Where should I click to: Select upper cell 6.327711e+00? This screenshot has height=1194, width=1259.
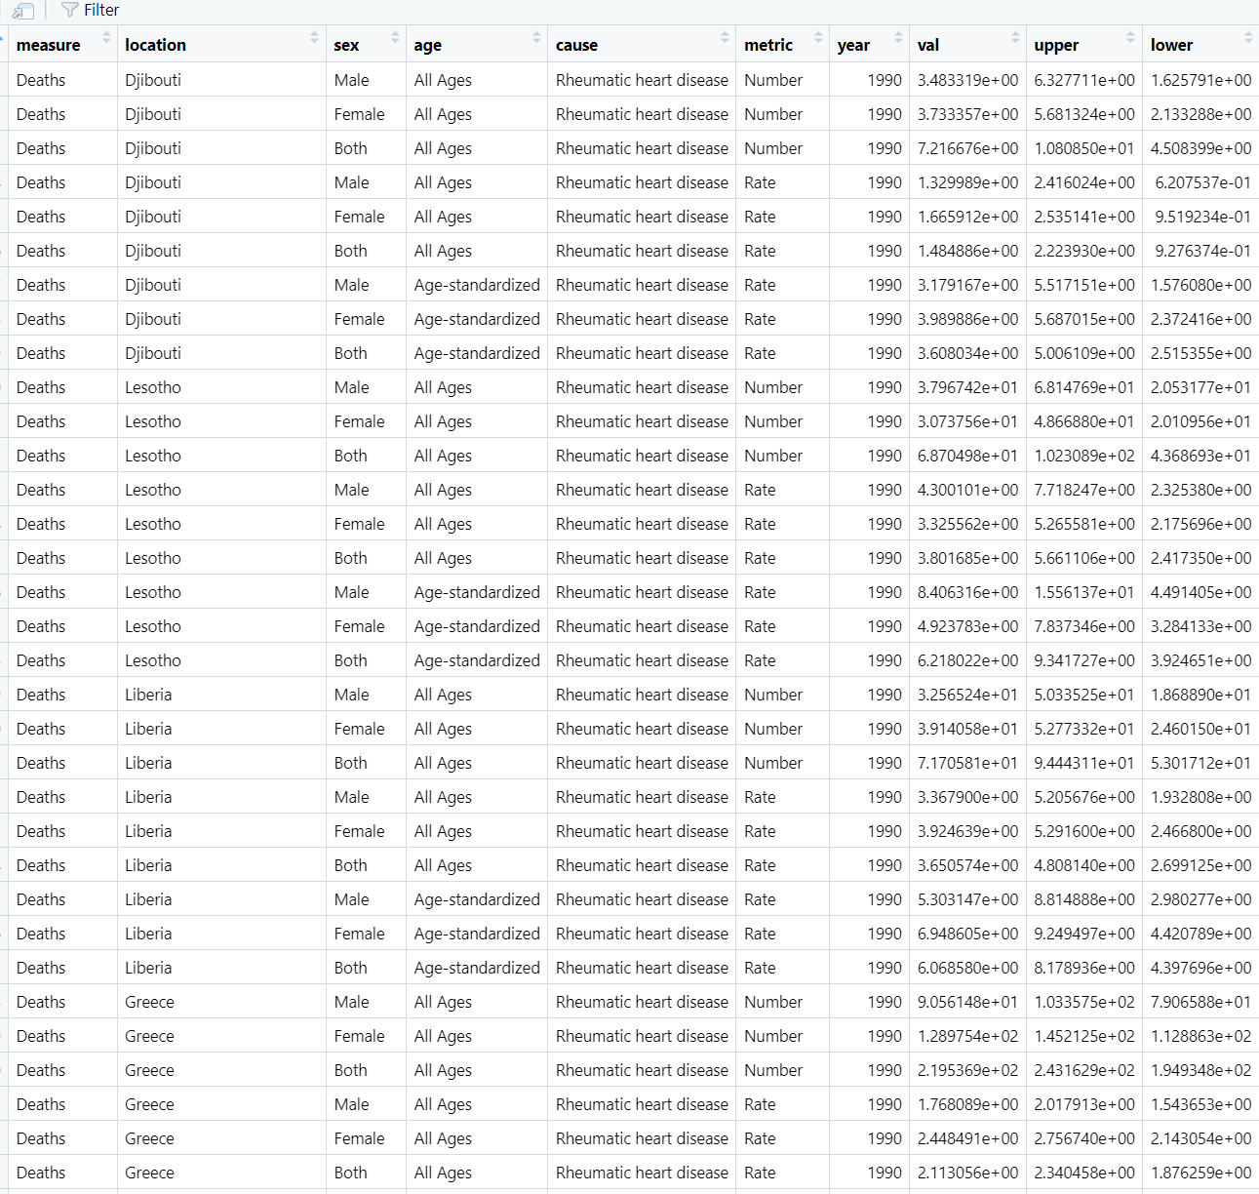[x=1084, y=80]
